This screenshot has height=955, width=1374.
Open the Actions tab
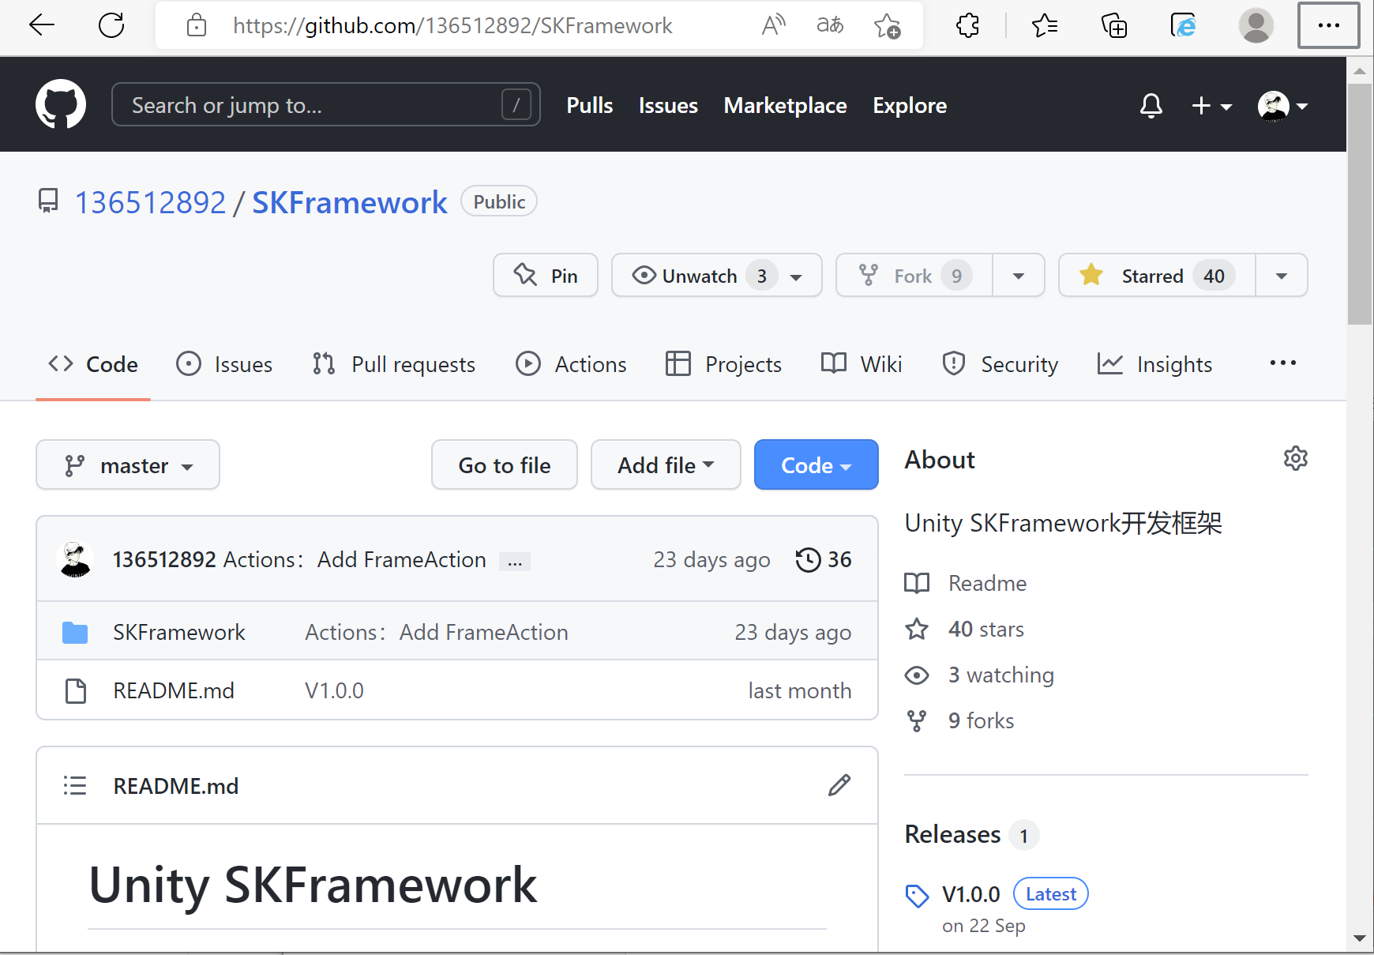(571, 364)
